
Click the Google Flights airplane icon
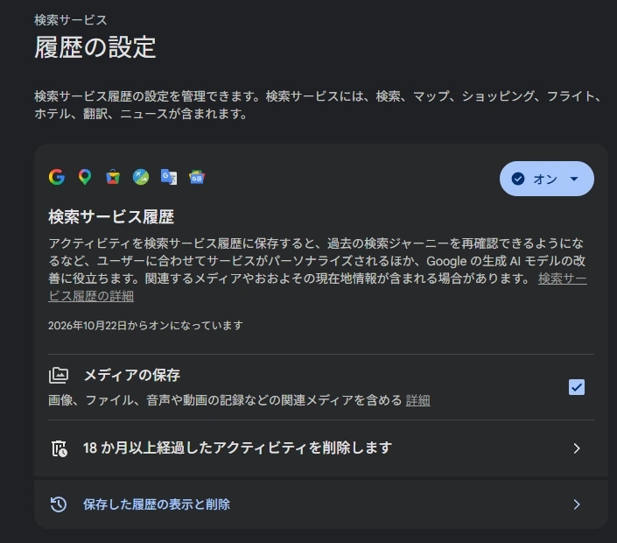coord(141,177)
